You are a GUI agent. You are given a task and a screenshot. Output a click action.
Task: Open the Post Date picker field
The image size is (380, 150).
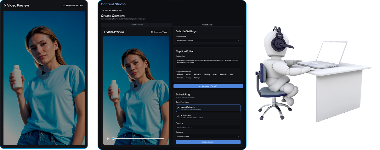(208, 127)
